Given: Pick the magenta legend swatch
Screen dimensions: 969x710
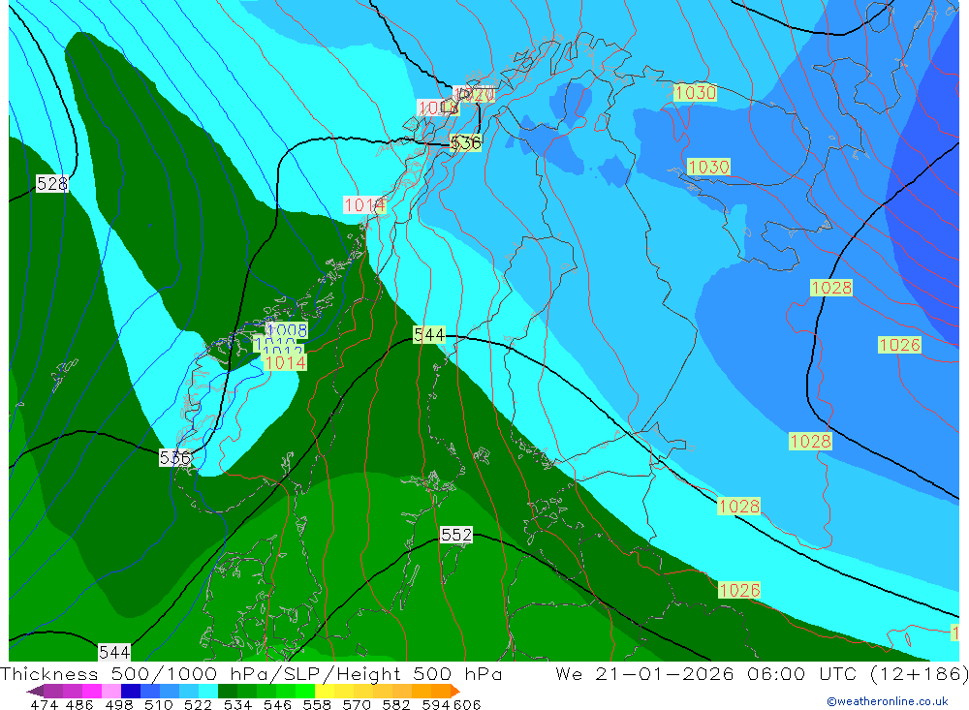Looking at the screenshot, I should [92, 691].
